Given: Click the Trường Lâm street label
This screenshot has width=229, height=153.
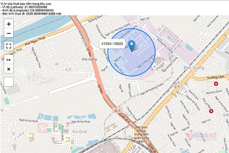Looking at the screenshot, I should (x=216, y=77).
